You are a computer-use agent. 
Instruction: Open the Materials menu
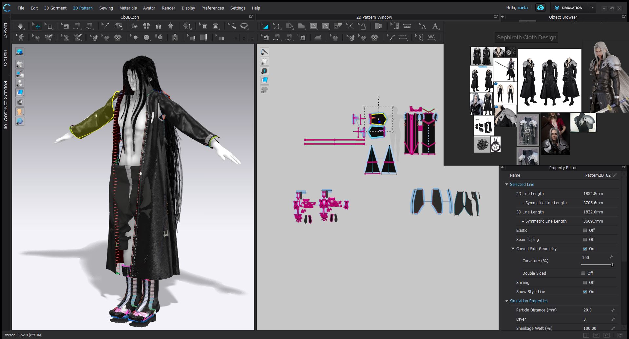coord(128,8)
